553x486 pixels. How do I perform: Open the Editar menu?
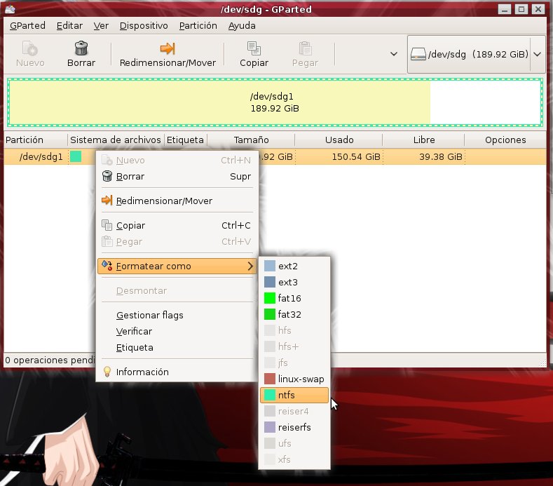tap(69, 26)
